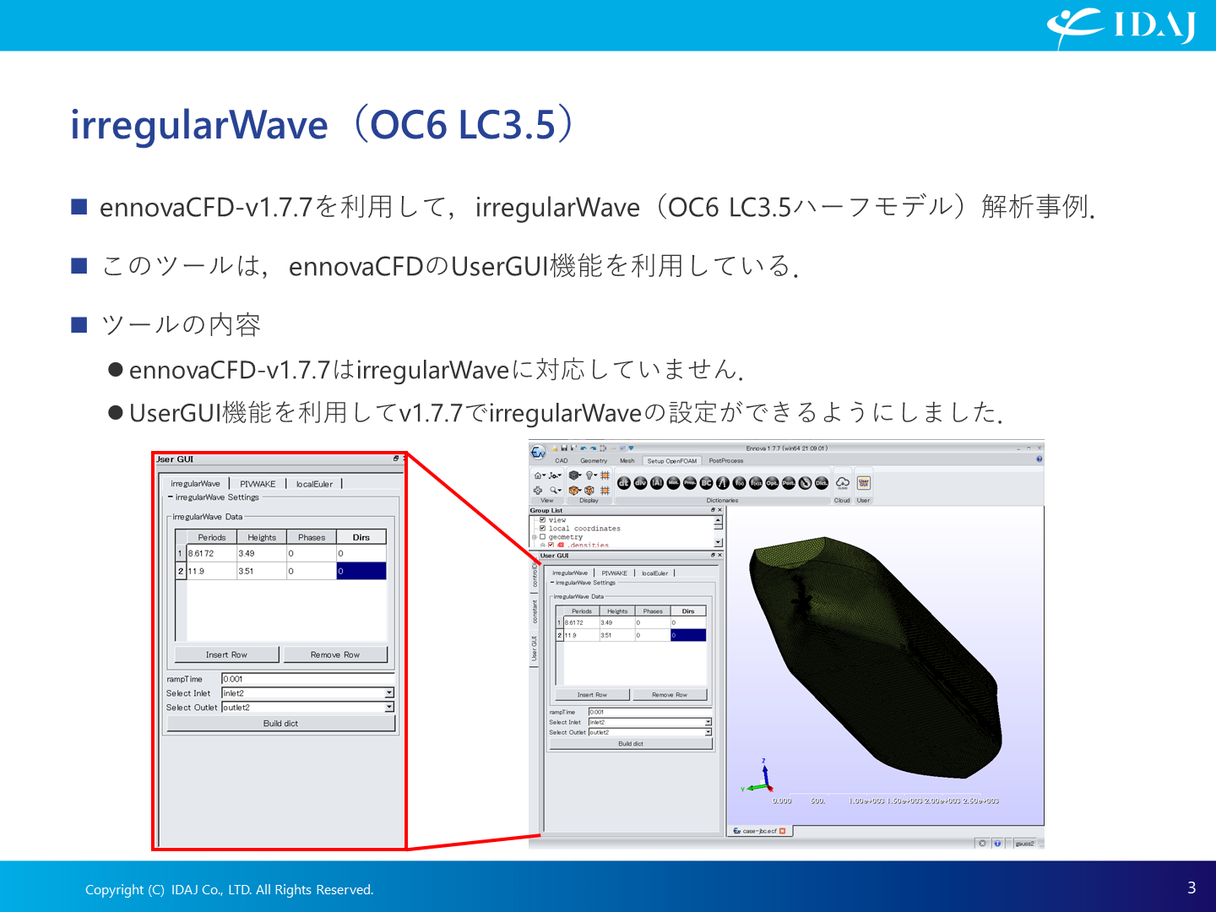Screen dimensions: 1216x912
Task: Click the undo arrow in Ennova quick toolbar
Action: (x=584, y=448)
